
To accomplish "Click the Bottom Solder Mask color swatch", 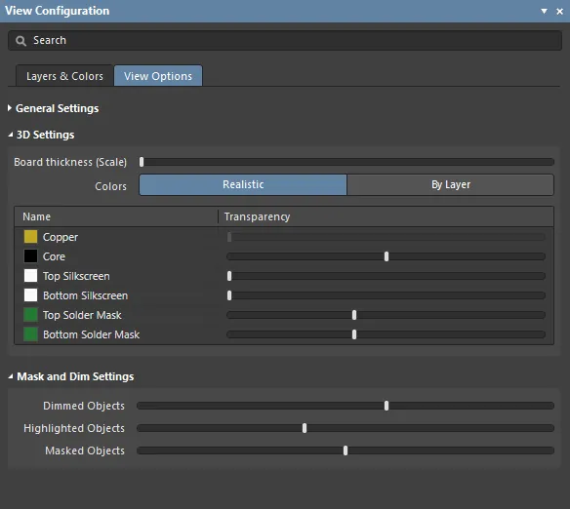I will tap(30, 334).
